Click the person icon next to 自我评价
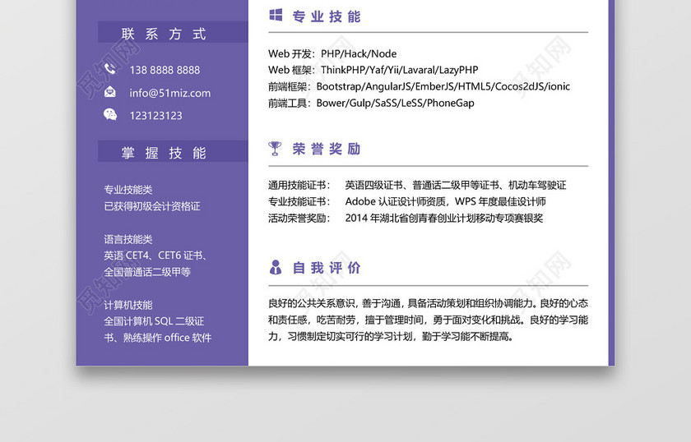 (x=276, y=267)
